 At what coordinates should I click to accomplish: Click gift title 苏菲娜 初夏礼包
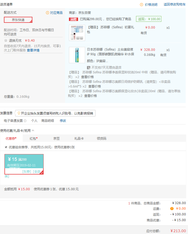click(110, 30)
